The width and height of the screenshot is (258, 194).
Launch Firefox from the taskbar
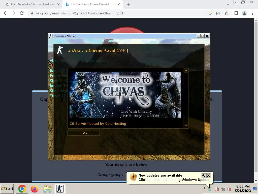pos(35,188)
